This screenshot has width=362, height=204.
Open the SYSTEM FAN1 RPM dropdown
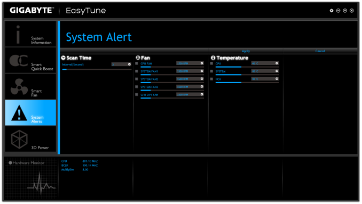click(x=190, y=71)
